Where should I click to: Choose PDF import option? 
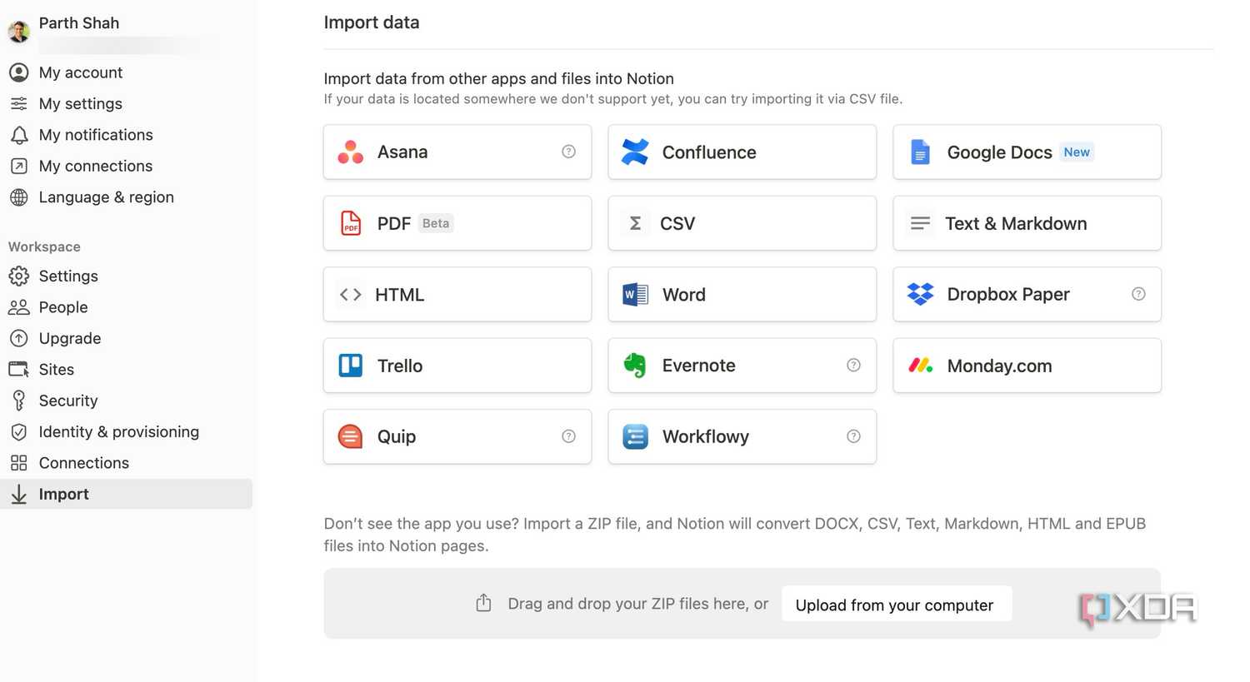tap(457, 223)
